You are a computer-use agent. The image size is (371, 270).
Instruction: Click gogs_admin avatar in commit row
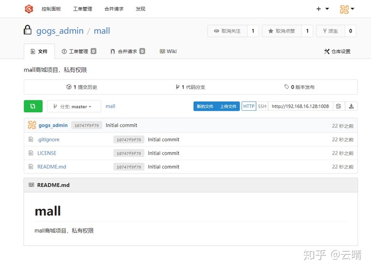[32, 125]
